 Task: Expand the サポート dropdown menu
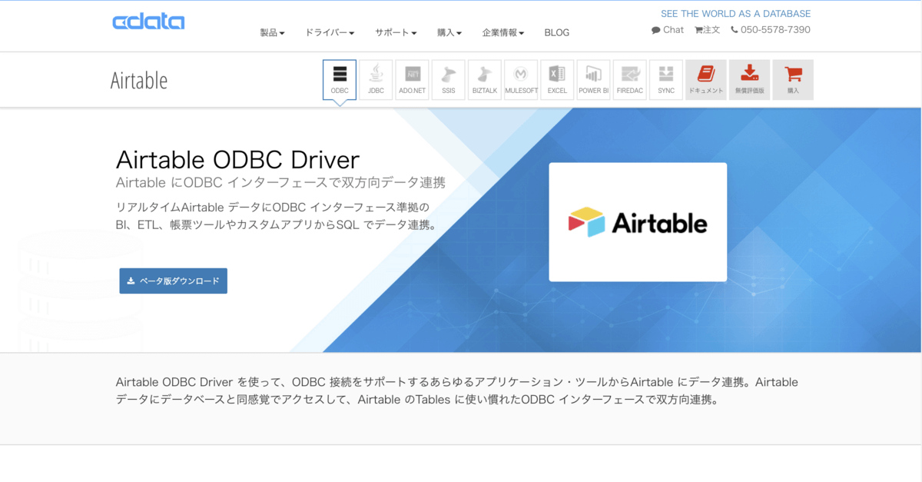point(396,33)
